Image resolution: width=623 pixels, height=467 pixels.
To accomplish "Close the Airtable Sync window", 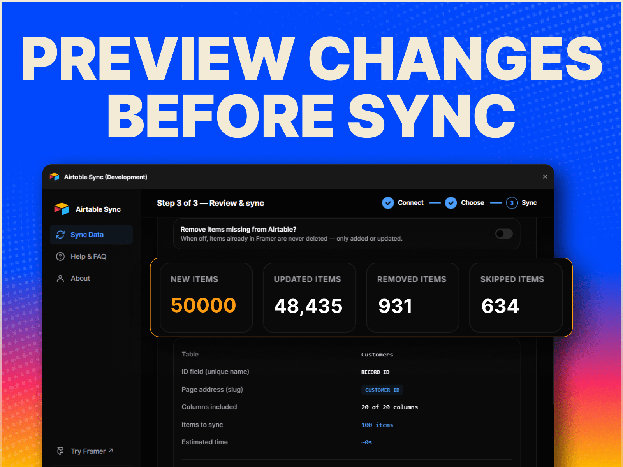I will click(x=545, y=177).
